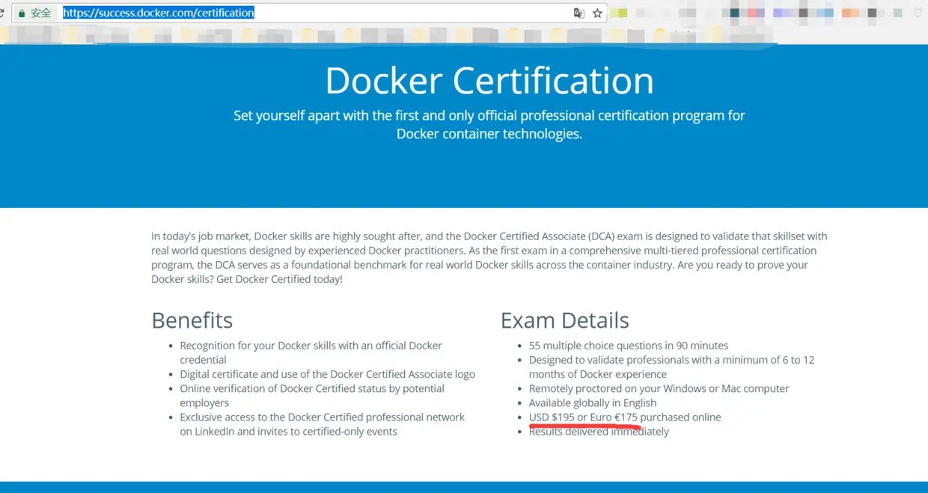Click the green secure lock icon
The width and height of the screenshot is (928, 493).
pyautogui.click(x=21, y=13)
